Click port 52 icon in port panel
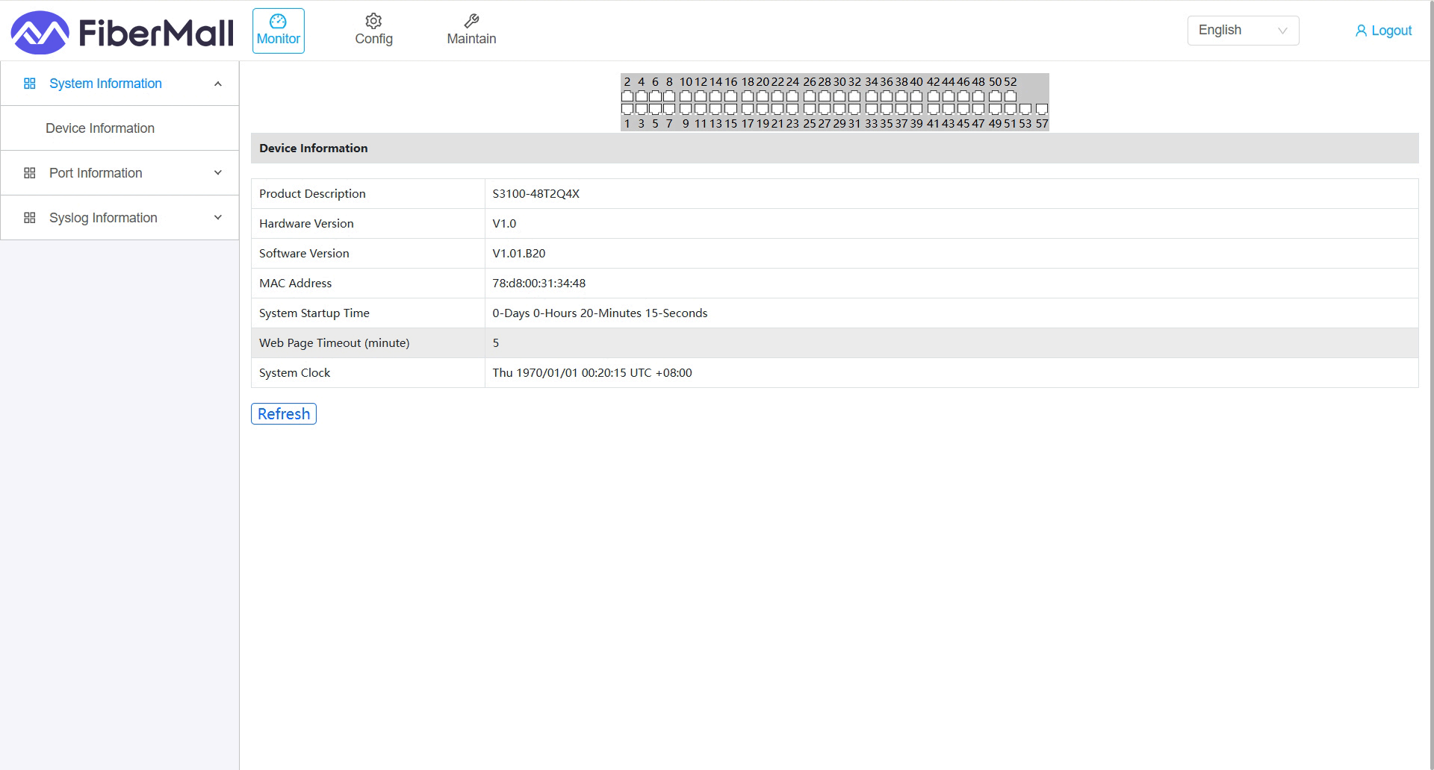1434x770 pixels. (1011, 96)
